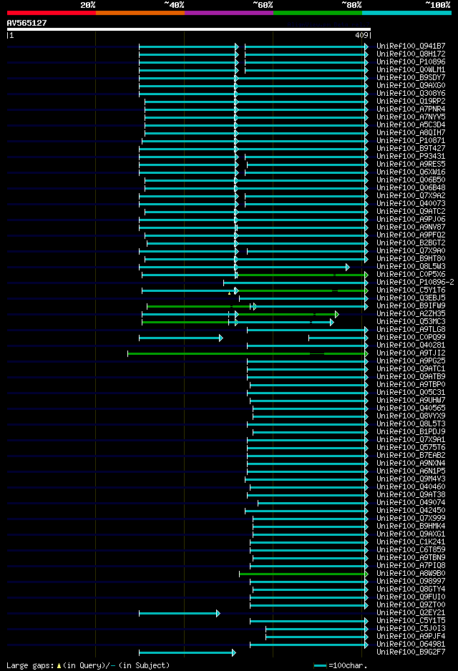Click the =100char. scale legend
Screen dimensions: 458x671
(341, 665)
